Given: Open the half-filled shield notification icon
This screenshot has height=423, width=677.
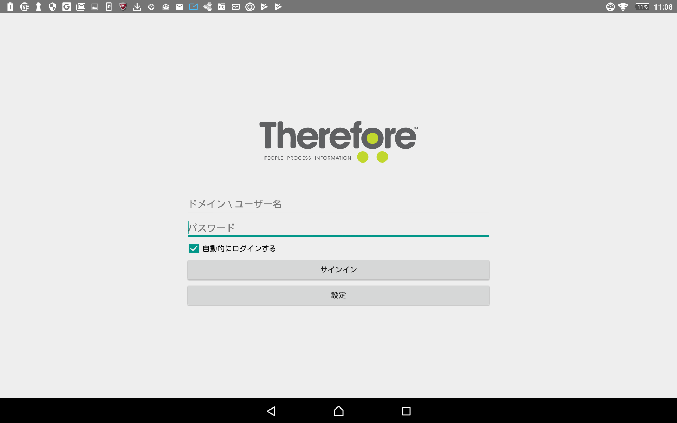Looking at the screenshot, I should [53, 7].
